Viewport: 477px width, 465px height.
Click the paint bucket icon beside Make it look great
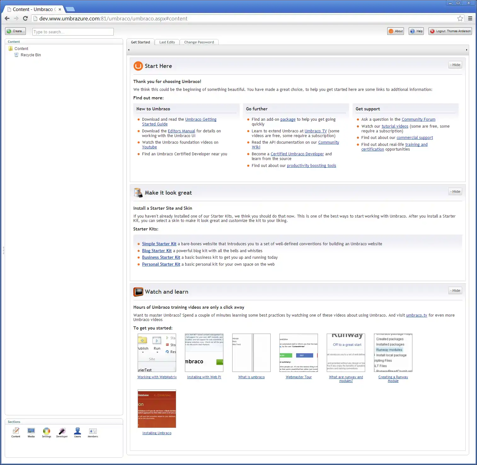click(x=138, y=193)
